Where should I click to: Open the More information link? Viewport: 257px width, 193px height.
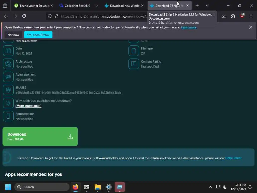[28, 106]
